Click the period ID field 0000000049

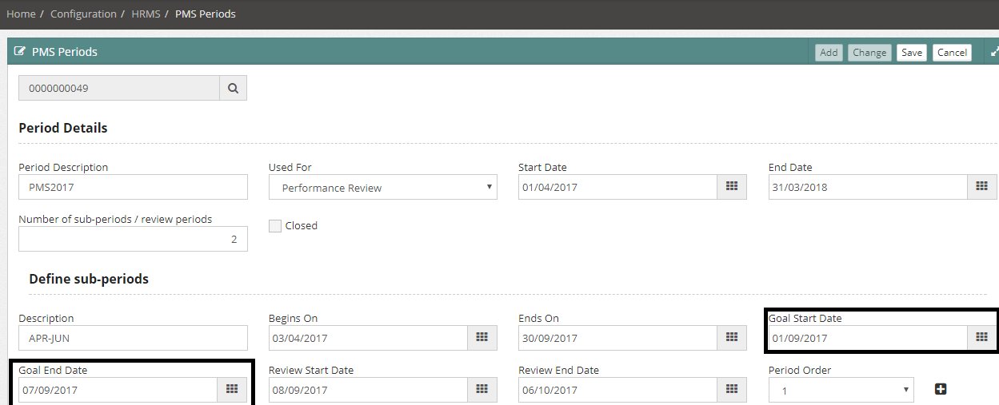click(119, 89)
